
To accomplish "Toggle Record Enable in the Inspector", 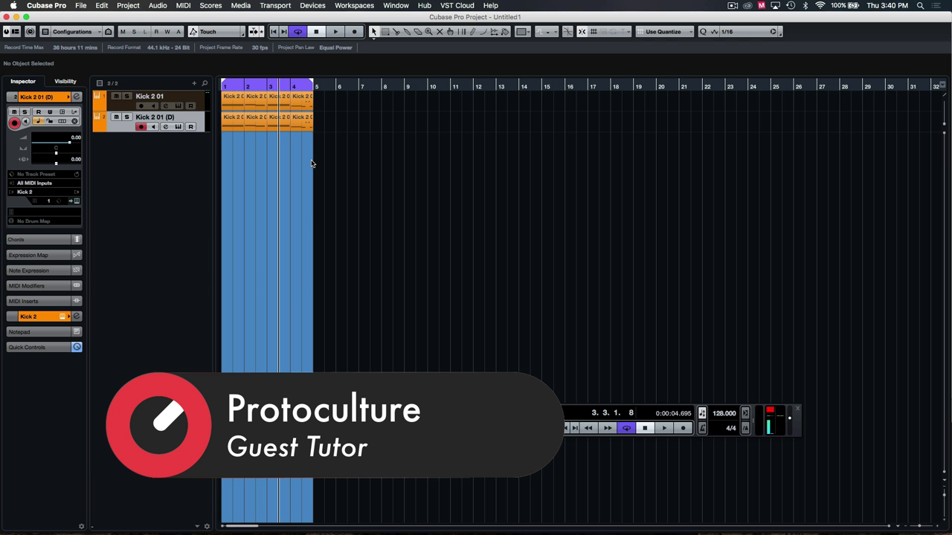I will pos(14,123).
